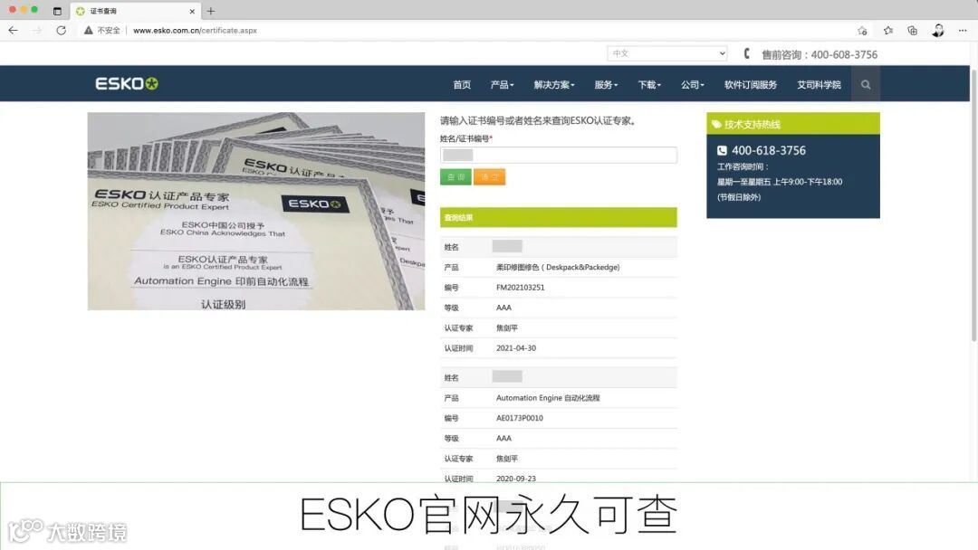Screen dimensions: 978x550
Task: Click the phone icon beside 400-618-3756
Action: (723, 150)
